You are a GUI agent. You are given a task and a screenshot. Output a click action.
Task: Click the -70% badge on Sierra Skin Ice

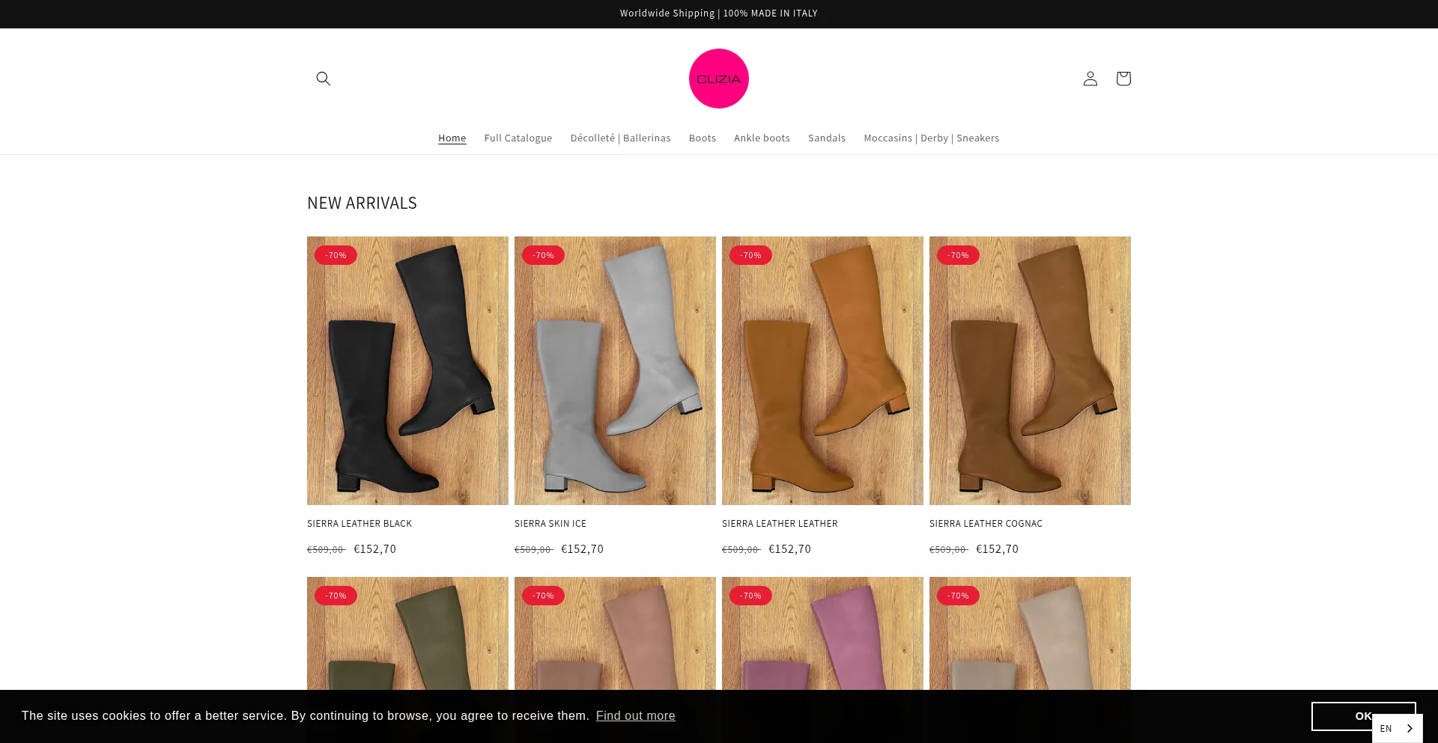click(x=543, y=255)
